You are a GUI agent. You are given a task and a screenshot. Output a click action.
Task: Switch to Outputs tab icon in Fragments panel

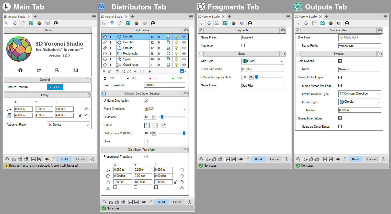(225, 23)
